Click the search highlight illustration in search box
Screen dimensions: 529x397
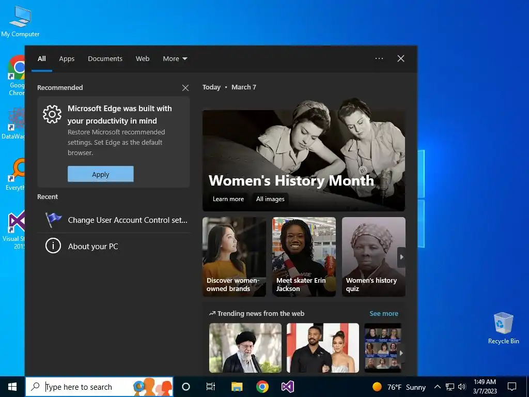[152, 387]
